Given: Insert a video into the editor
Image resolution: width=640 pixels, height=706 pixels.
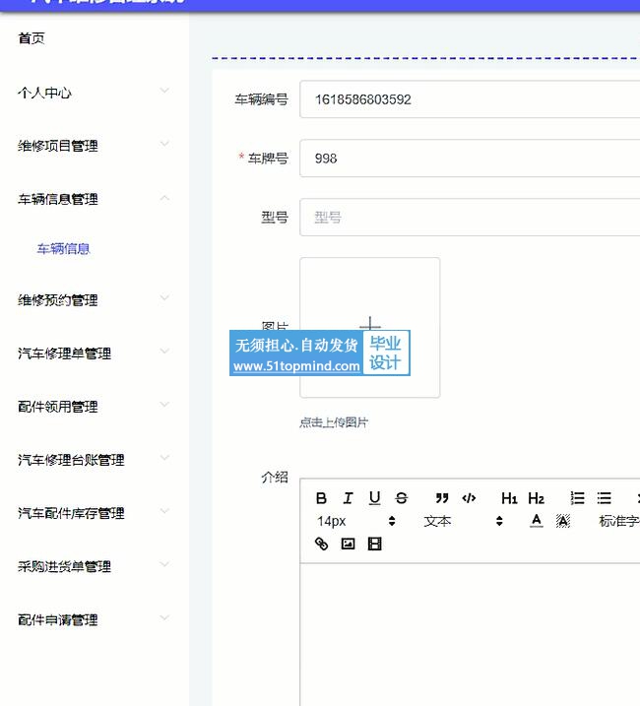Looking at the screenshot, I should coord(374,544).
